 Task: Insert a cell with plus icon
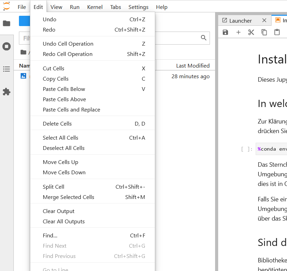click(238, 32)
